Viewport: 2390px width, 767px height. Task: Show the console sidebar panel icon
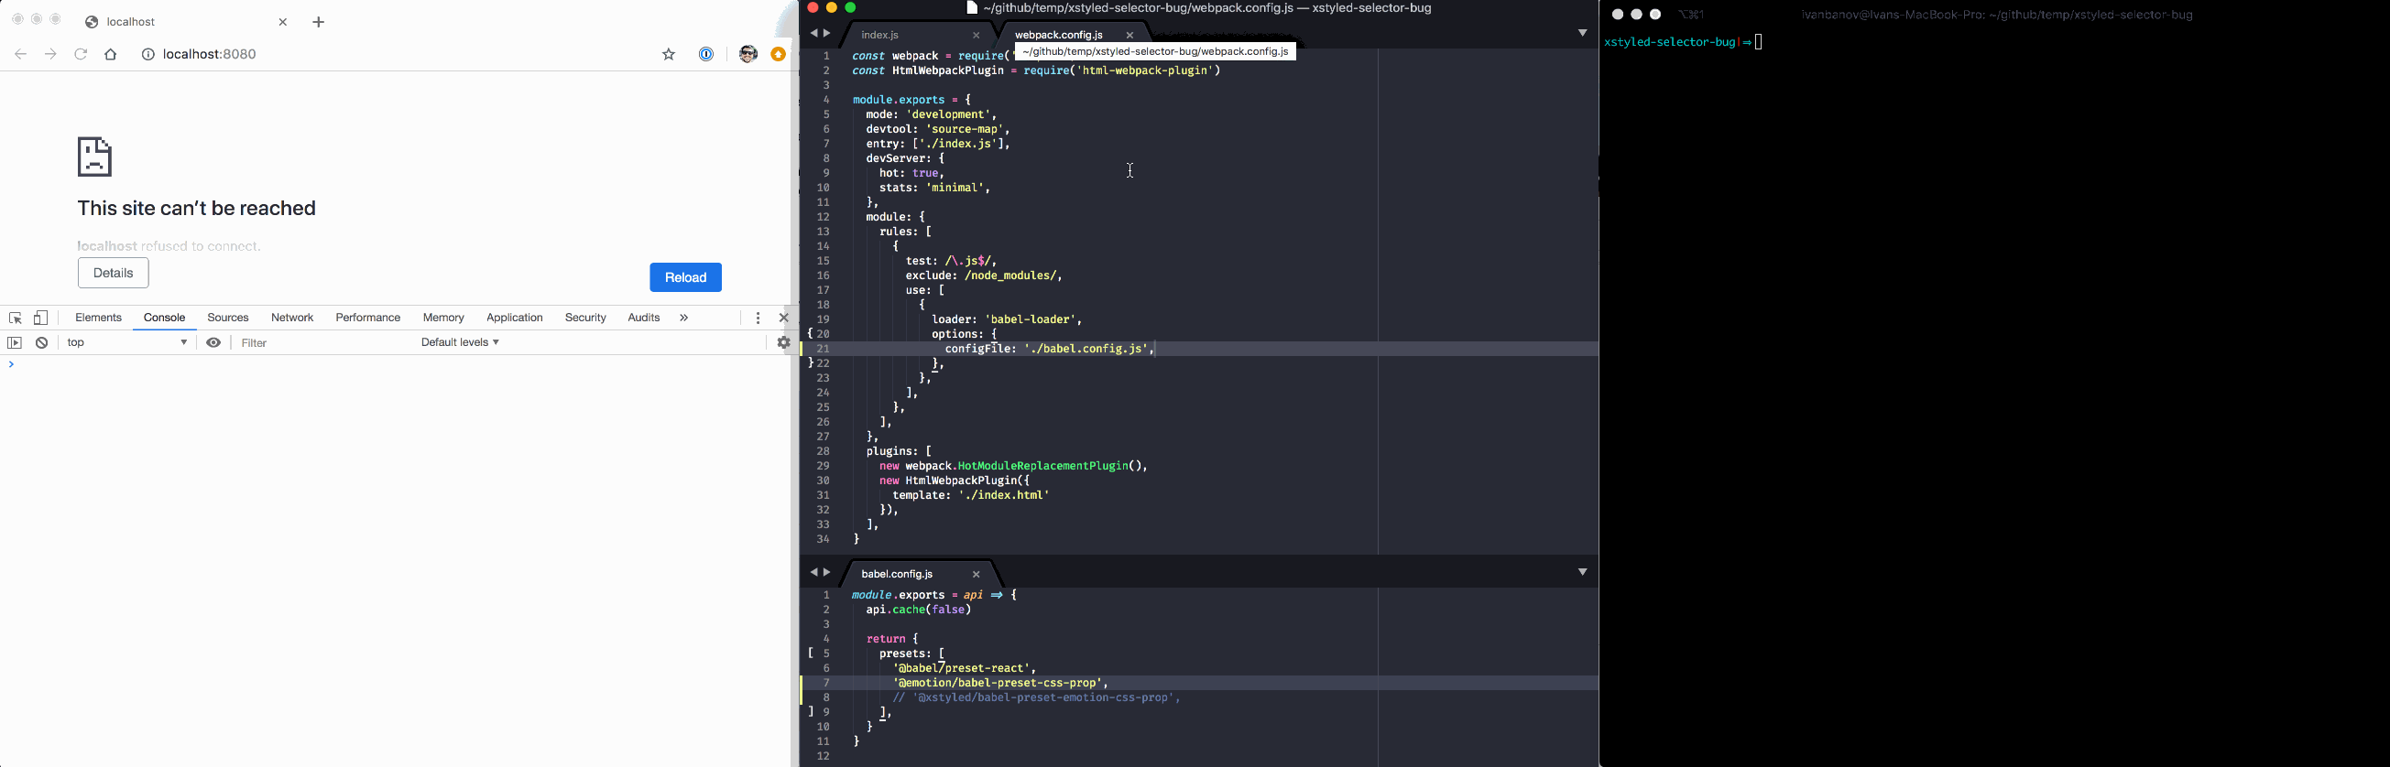(x=15, y=343)
